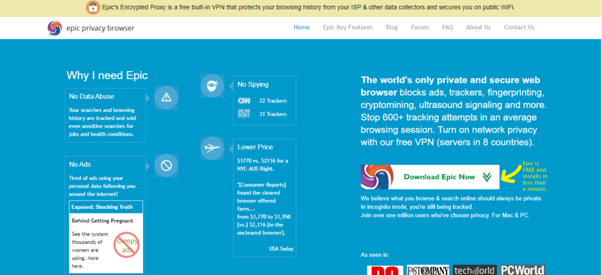602x275 pixels.
Task: Open the FAQ page
Action: pos(447,27)
